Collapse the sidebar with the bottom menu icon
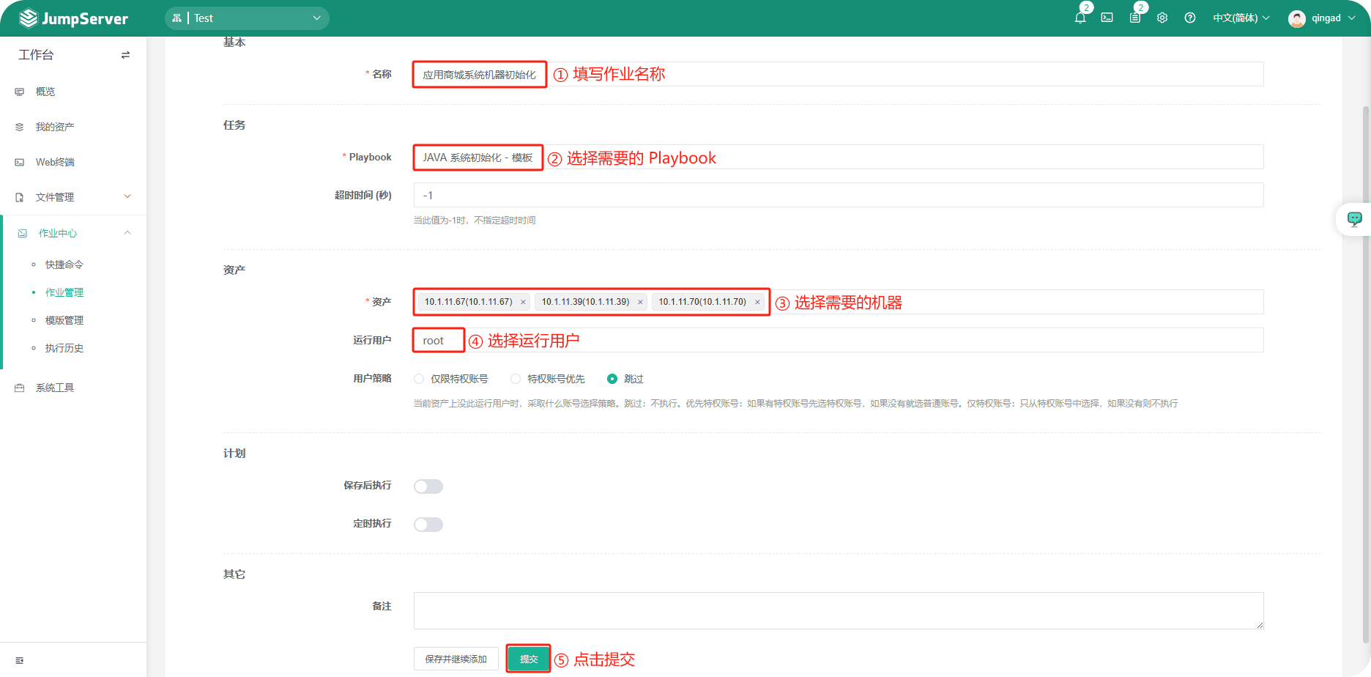Screen dimensions: 1371x677 tap(20, 660)
